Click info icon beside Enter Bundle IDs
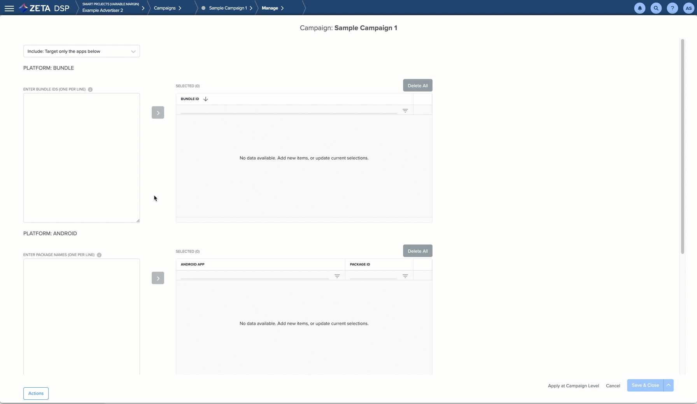Image resolution: width=697 pixels, height=404 pixels. point(90,89)
